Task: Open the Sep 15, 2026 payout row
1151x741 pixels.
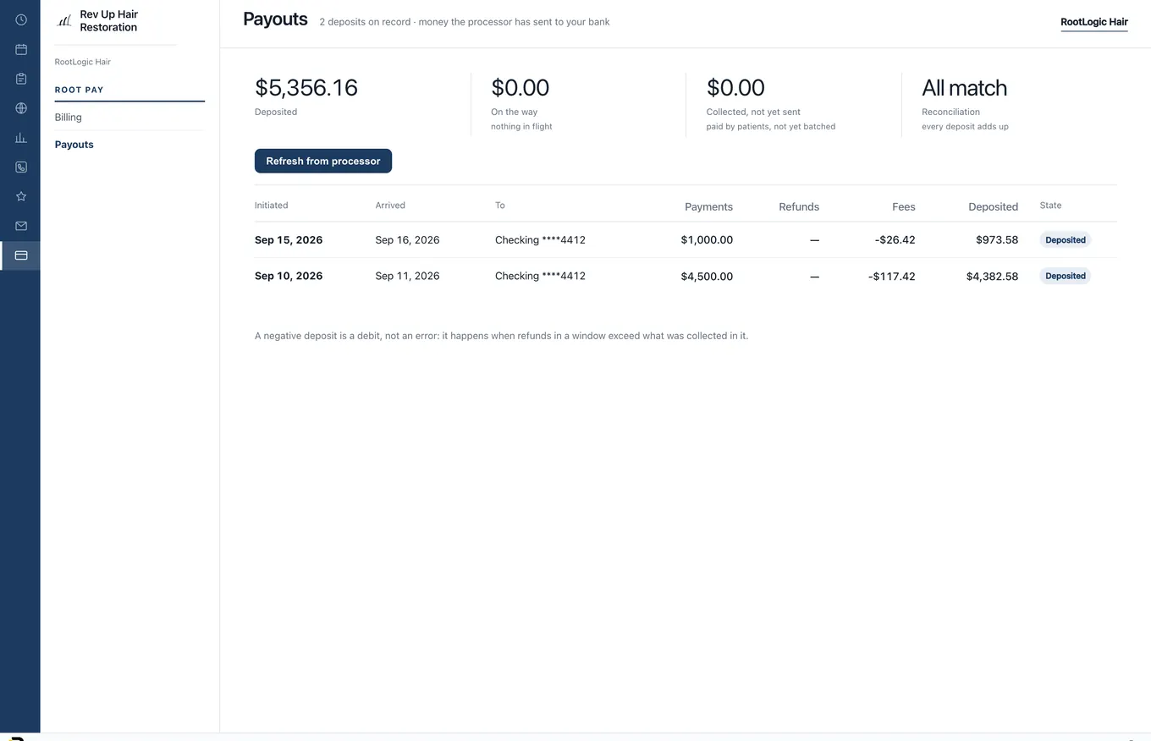Action: pos(686,240)
